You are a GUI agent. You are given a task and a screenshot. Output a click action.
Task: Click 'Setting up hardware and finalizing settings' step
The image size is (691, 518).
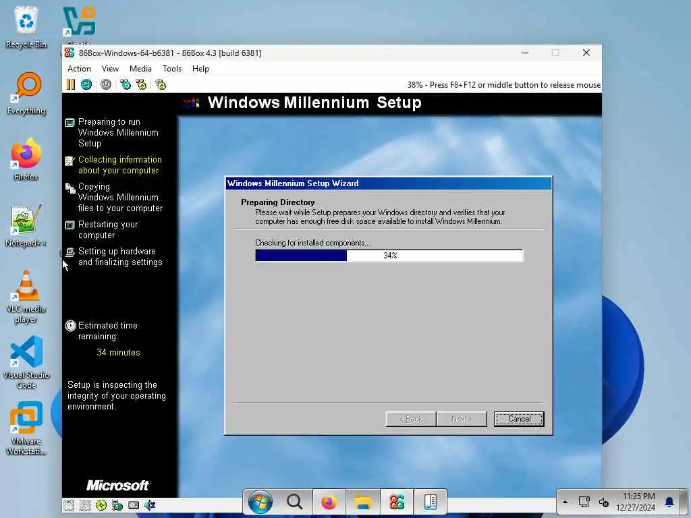[x=120, y=256]
